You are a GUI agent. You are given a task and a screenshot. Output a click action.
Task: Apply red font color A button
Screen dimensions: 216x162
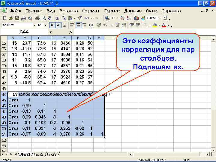[x=164, y=25]
